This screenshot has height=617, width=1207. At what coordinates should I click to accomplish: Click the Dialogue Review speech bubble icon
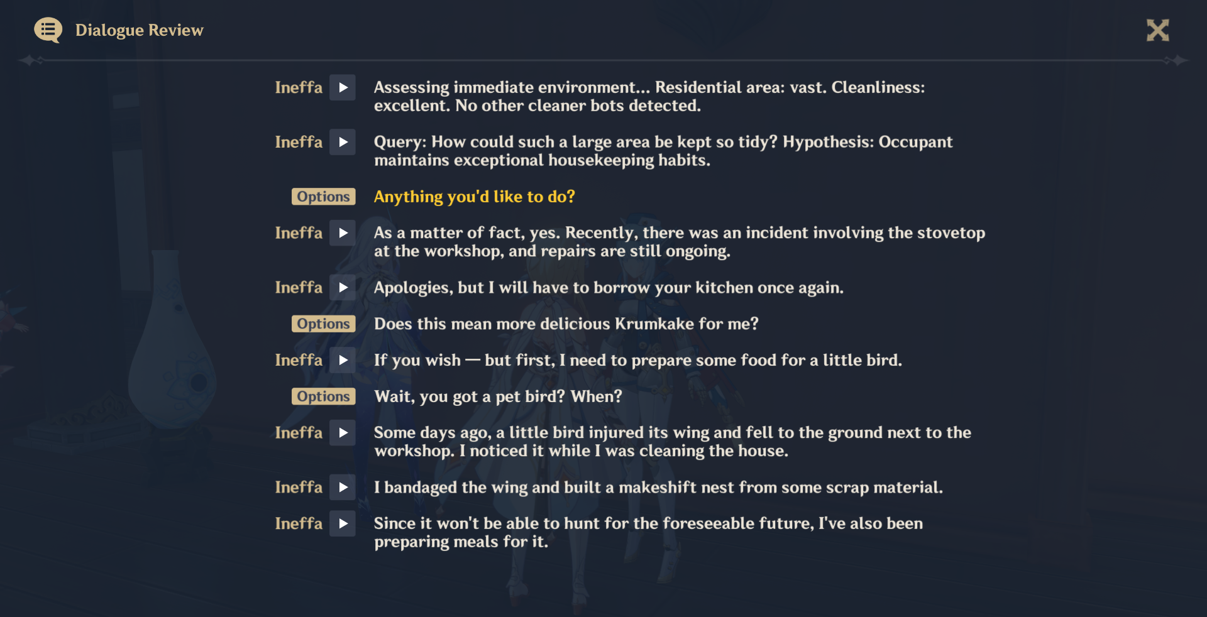point(48,30)
